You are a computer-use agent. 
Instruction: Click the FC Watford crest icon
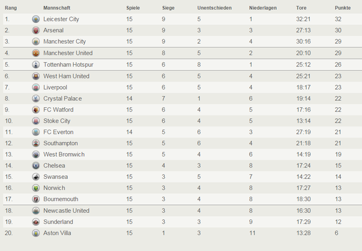point(36,110)
